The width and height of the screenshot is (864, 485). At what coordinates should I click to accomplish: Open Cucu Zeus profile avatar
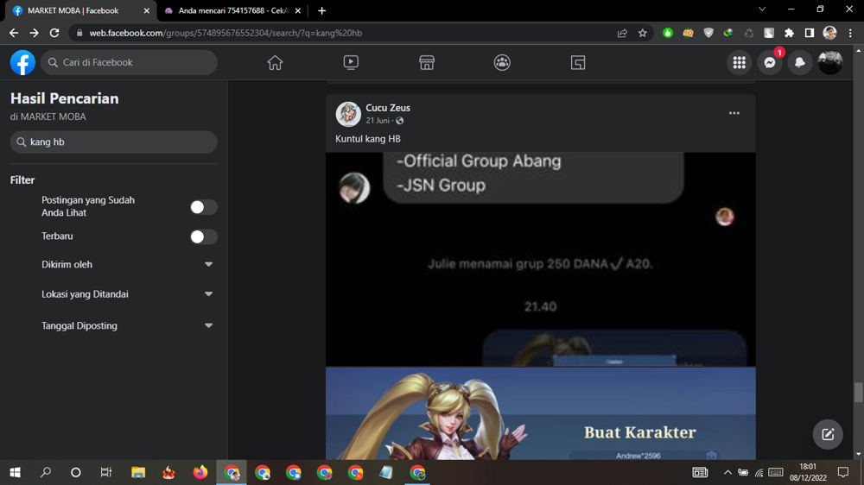point(348,114)
